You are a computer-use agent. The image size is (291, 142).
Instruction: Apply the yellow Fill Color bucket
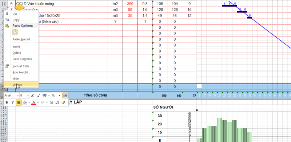pos(24,102)
